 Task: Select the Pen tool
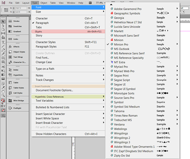point(3,50)
